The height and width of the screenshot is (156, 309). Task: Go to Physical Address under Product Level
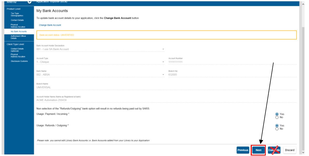coord(18,26)
